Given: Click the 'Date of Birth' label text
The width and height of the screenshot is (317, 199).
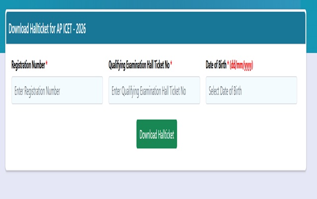Looking at the screenshot, I should point(216,65).
